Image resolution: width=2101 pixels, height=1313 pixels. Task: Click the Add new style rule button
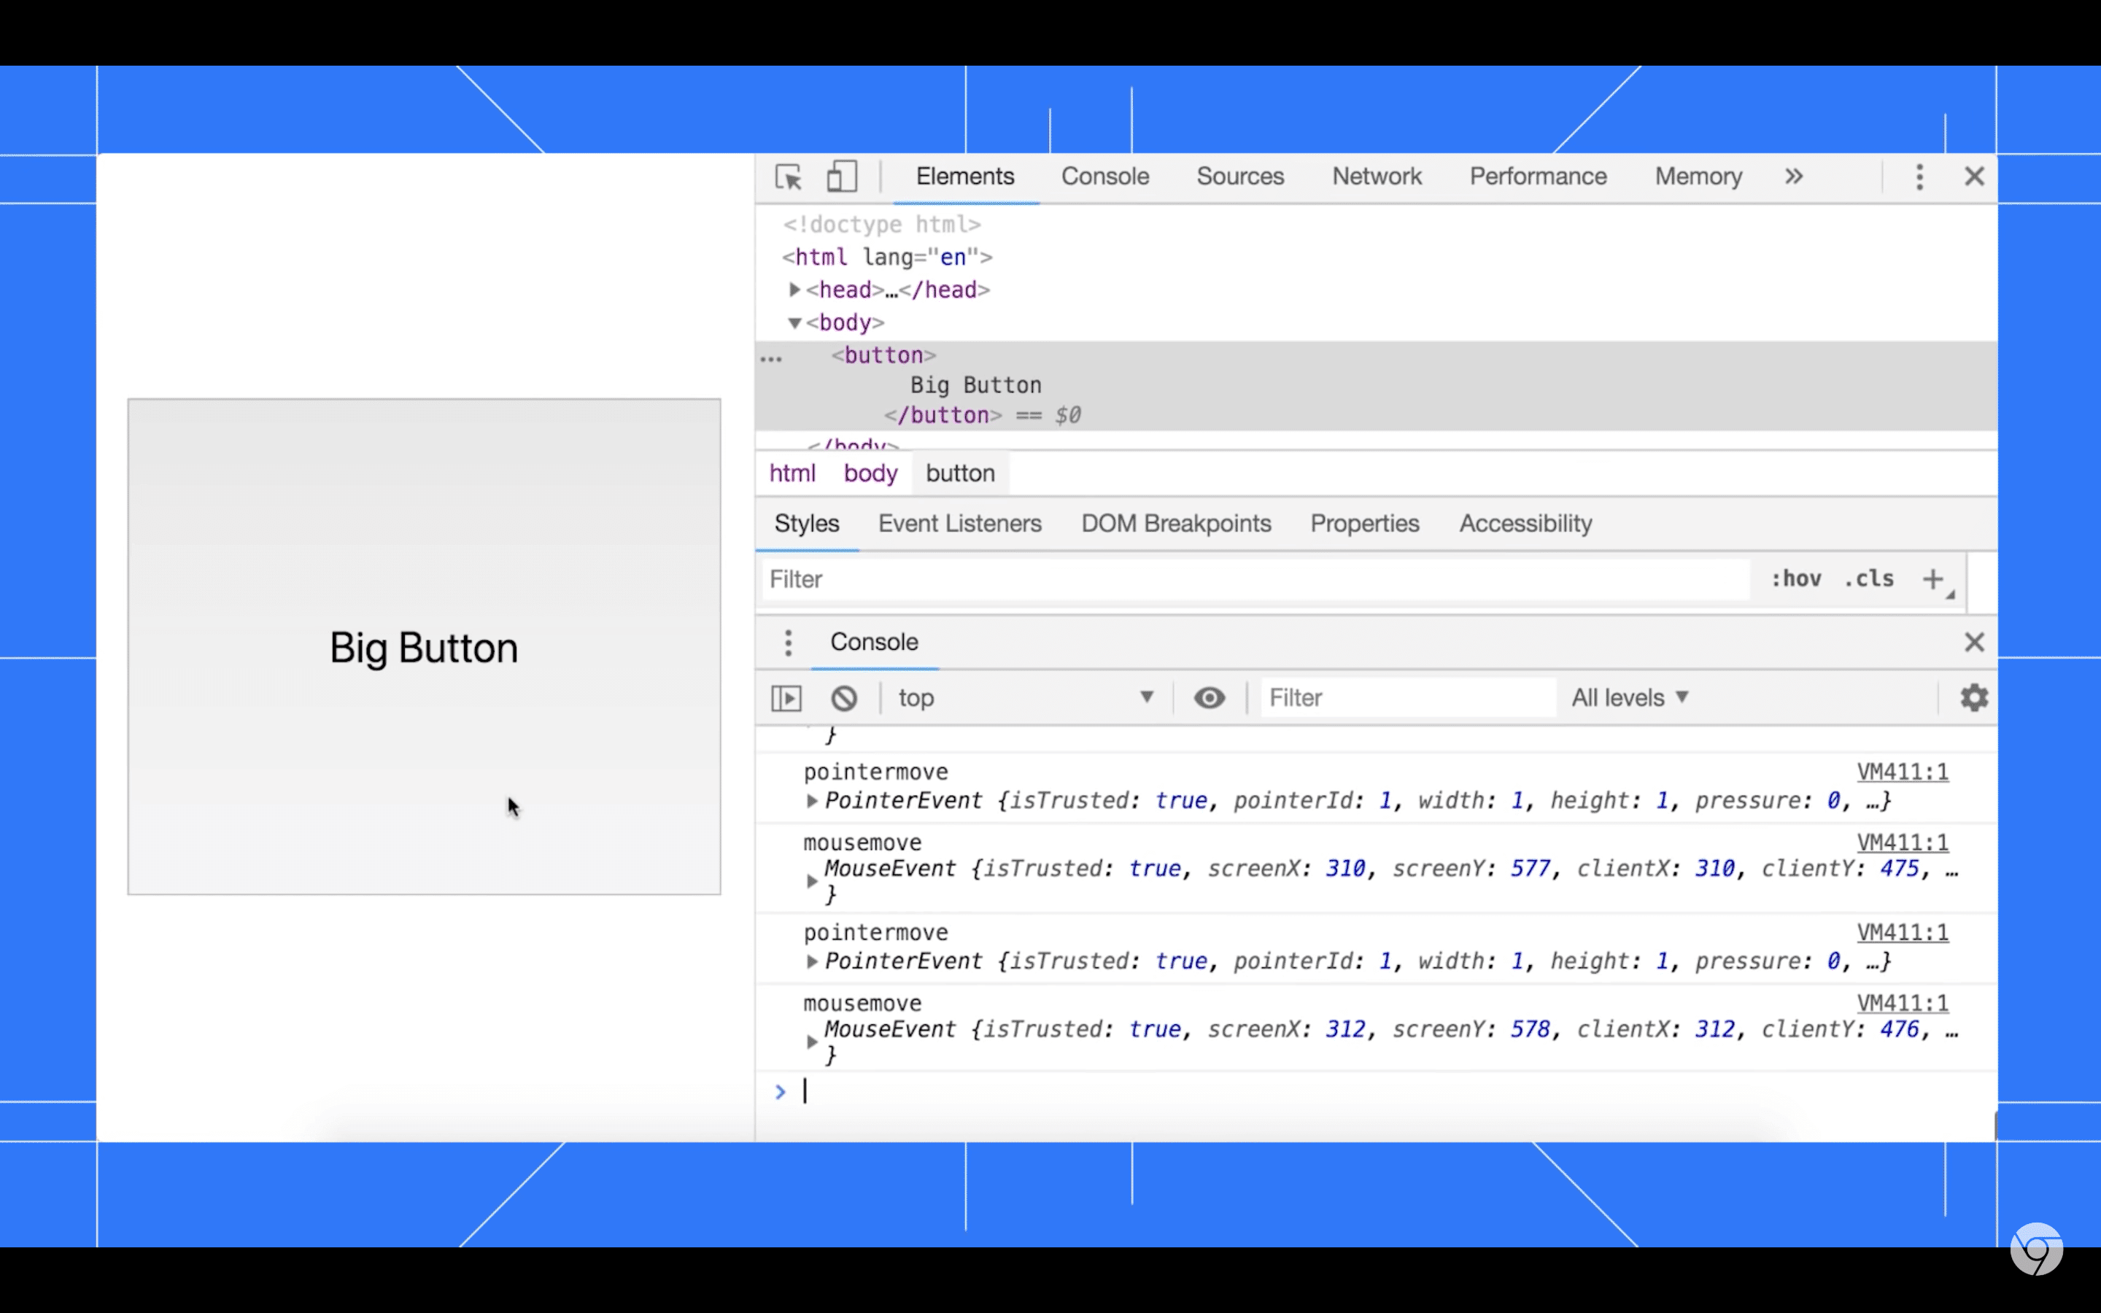click(x=1935, y=579)
